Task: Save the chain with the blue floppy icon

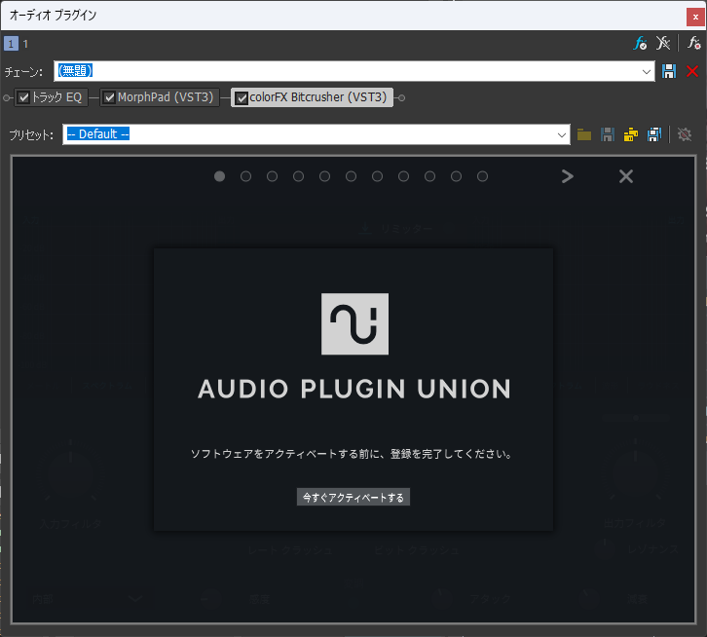Action: point(669,71)
